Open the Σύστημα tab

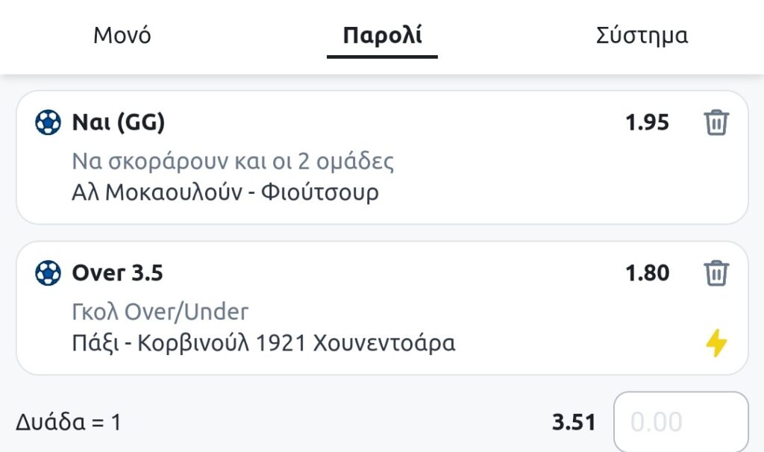coord(642,35)
